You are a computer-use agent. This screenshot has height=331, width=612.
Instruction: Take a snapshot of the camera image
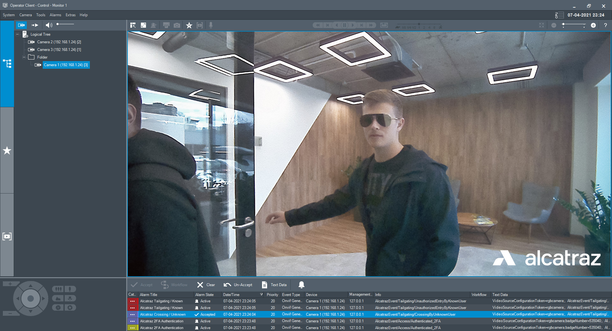pos(177,25)
